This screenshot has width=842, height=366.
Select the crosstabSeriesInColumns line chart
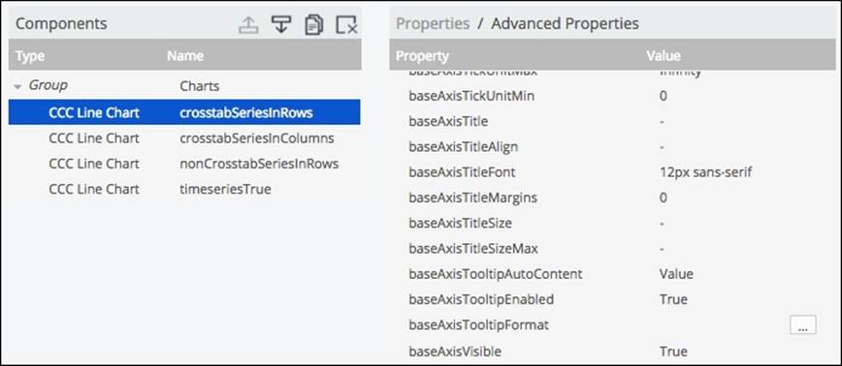[184, 138]
